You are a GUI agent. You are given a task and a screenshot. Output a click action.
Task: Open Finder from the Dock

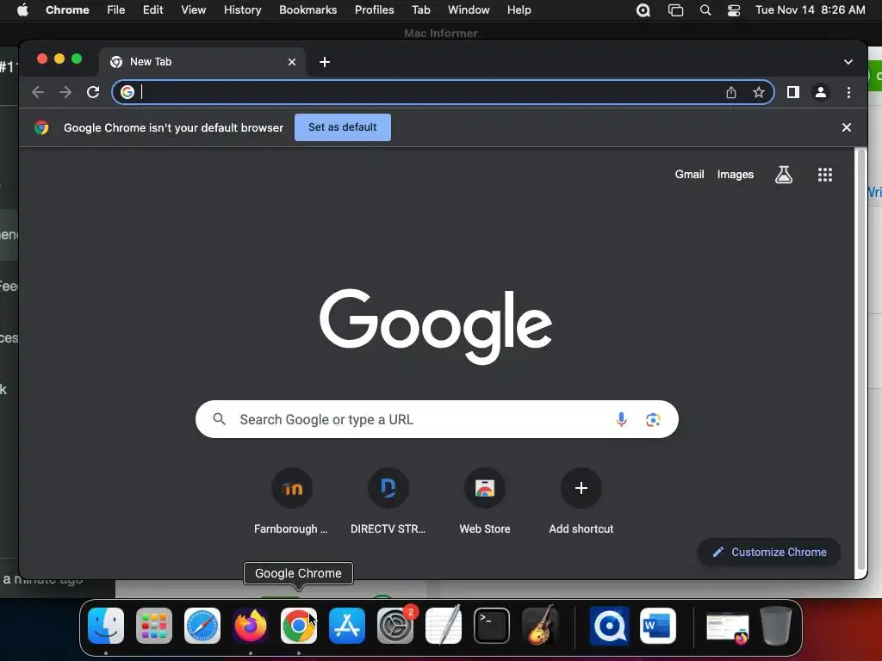(x=106, y=625)
